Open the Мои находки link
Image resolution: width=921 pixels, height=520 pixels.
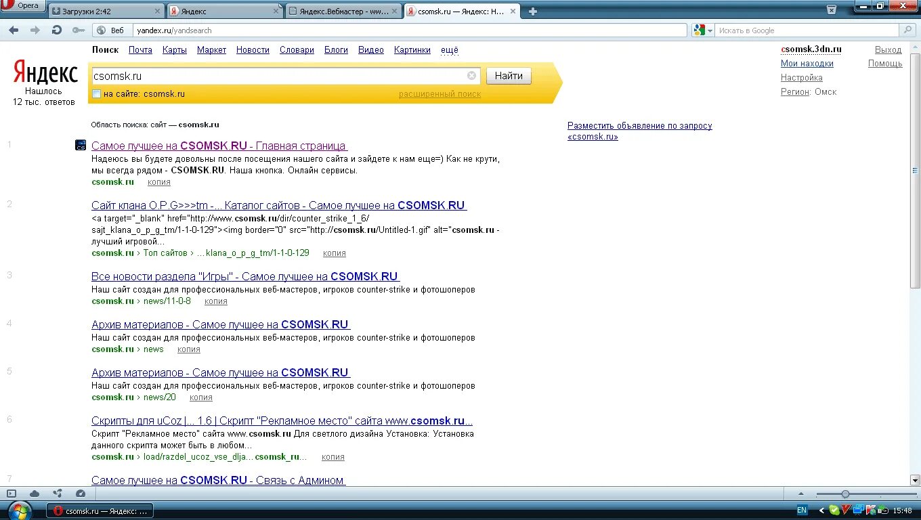[807, 64]
